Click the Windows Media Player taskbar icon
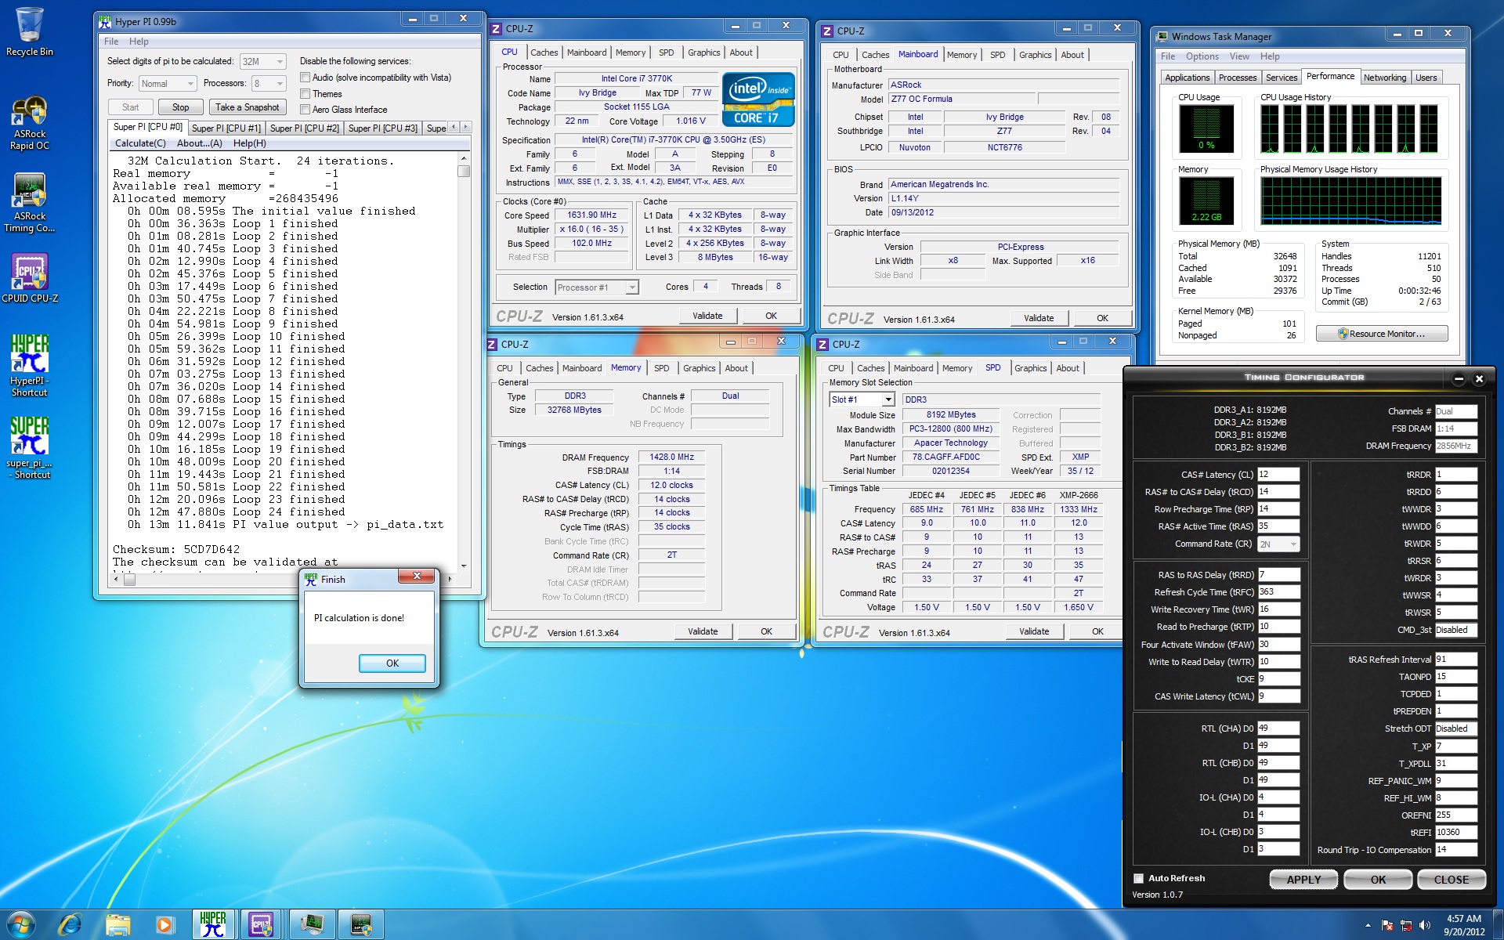 [x=164, y=924]
